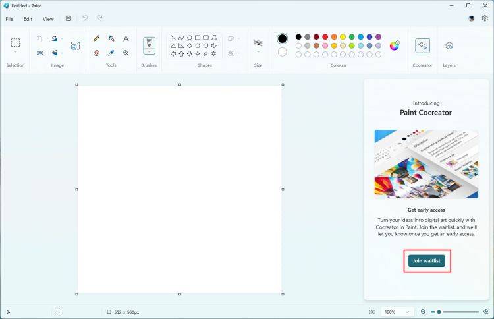
Task: Click the Redo arrow
Action: (x=100, y=18)
